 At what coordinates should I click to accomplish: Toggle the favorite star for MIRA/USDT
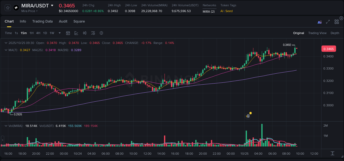(x=7, y=7)
